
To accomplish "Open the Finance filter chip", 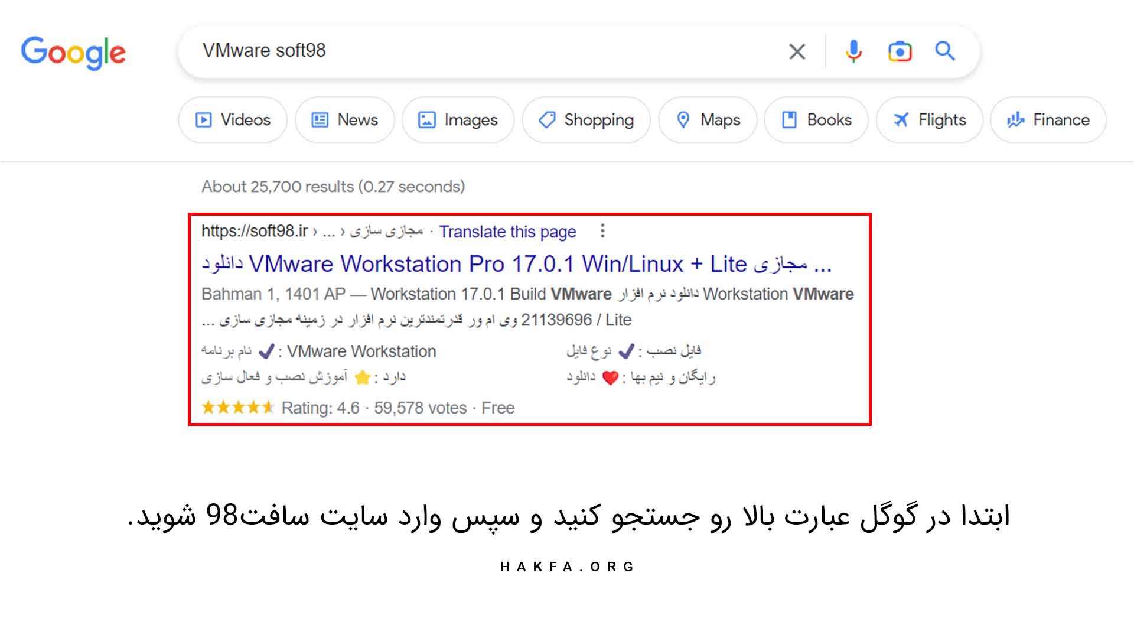I will pyautogui.click(x=1048, y=120).
